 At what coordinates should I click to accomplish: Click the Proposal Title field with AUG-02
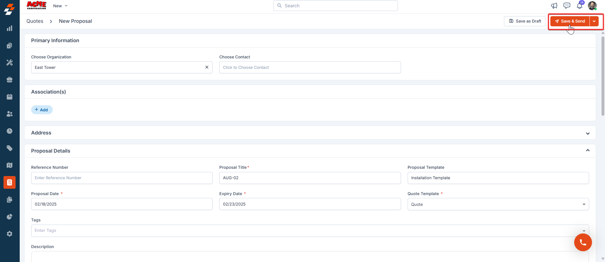coord(310,178)
